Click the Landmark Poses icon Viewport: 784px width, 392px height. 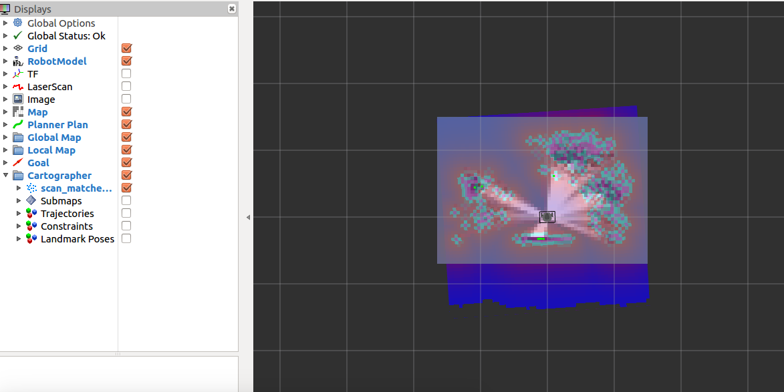31,238
